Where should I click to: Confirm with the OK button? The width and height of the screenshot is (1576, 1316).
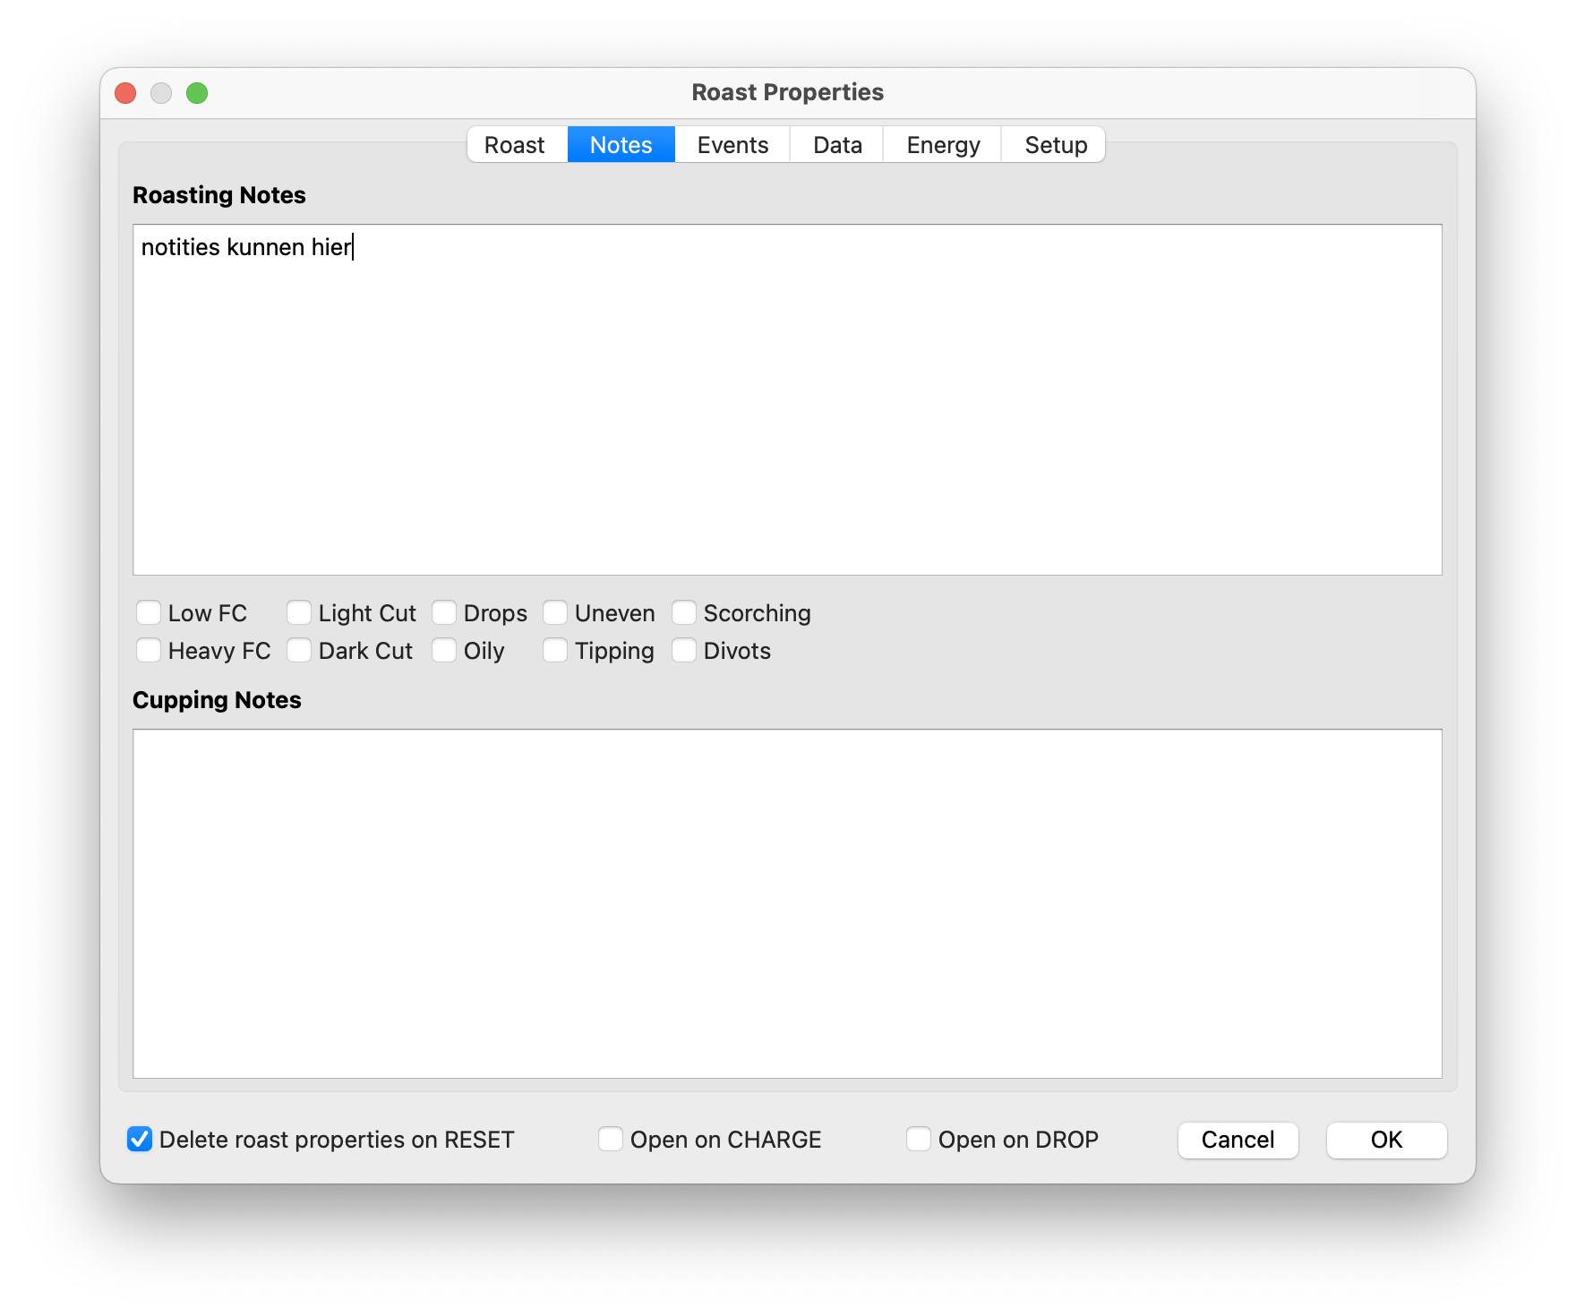[x=1385, y=1140]
